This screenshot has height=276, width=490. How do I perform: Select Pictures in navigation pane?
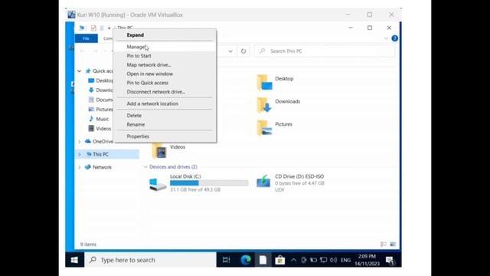101,110
